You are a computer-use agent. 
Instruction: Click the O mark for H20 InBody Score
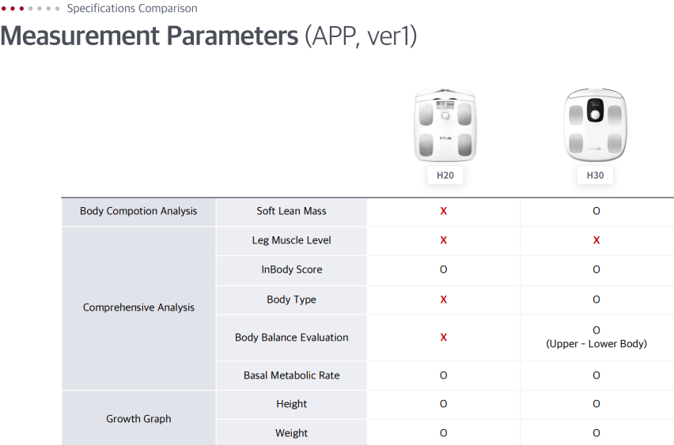tap(444, 270)
